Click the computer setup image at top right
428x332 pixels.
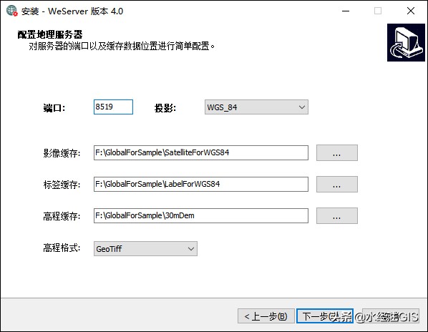[406, 42]
